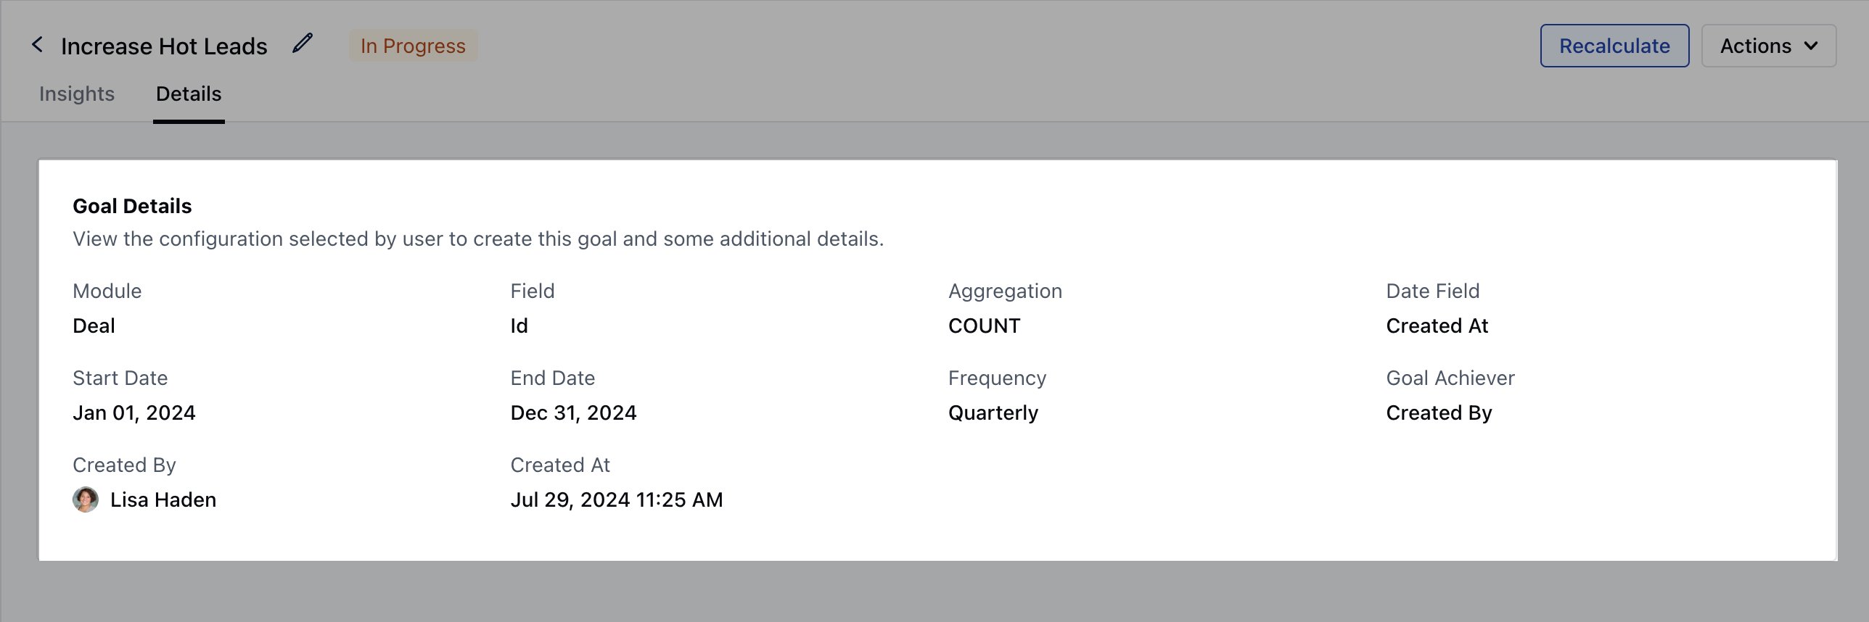This screenshot has height=622, width=1869.
Task: Click the back arrow icon
Action: click(37, 45)
